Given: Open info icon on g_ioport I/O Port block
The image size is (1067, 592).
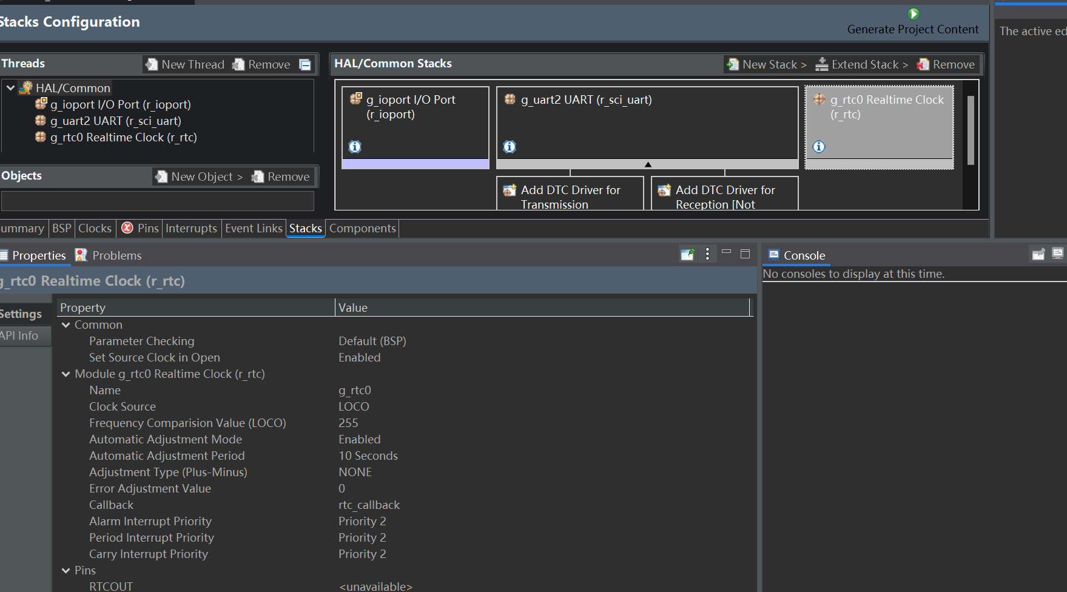Looking at the screenshot, I should (x=355, y=147).
